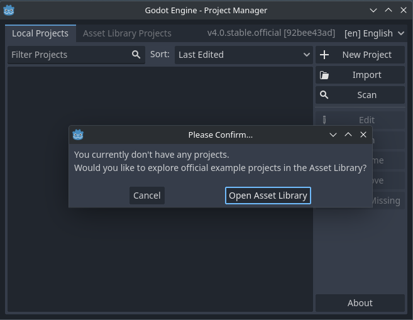Close the Please Confirm dialog
Viewport: 413px width, 320px height.
click(363, 135)
